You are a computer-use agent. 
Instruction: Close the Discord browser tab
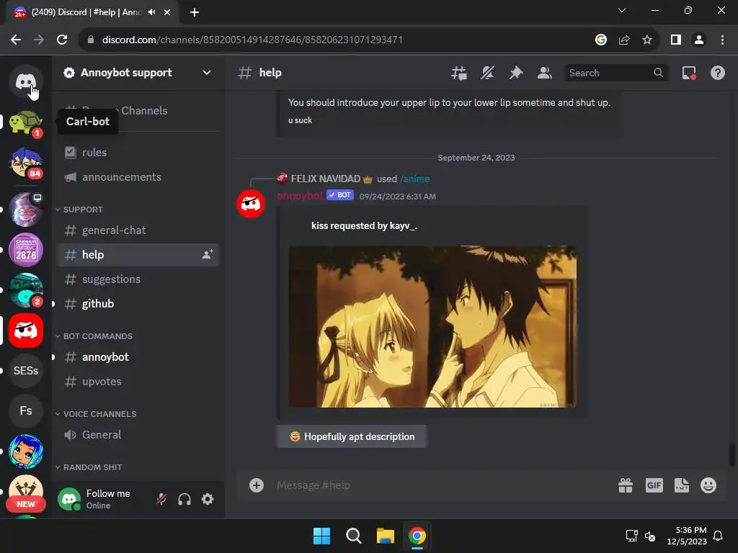[167, 12]
